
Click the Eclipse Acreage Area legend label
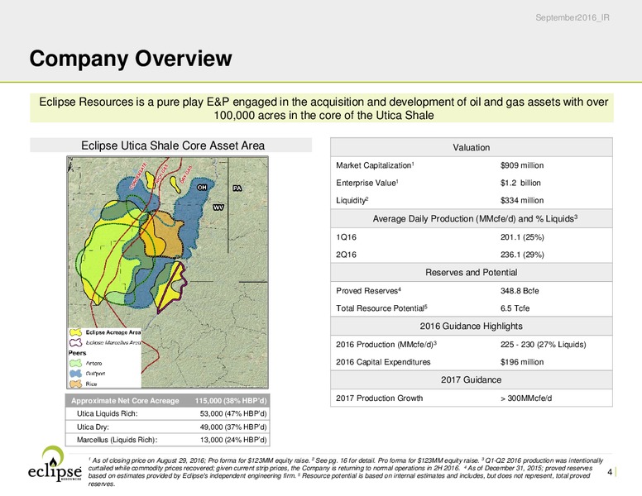[113, 332]
